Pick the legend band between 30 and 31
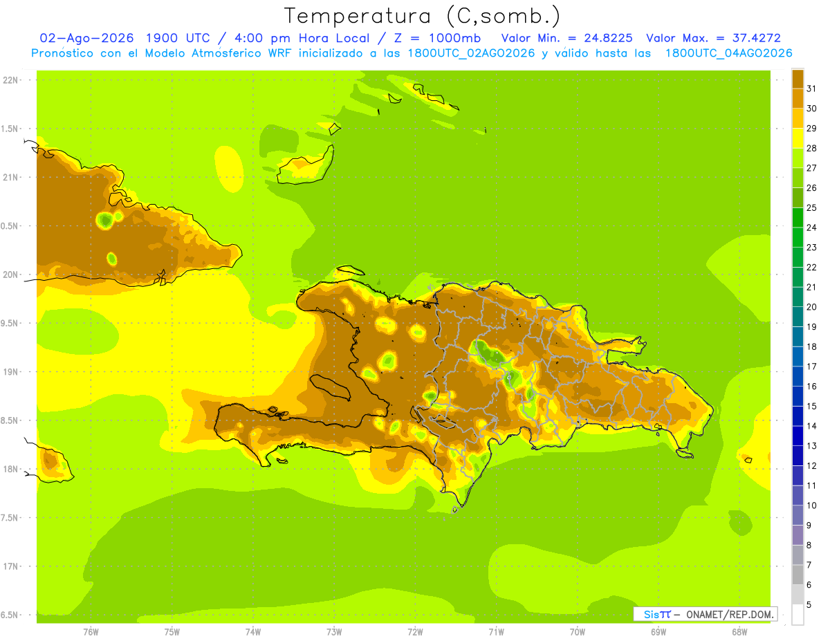The image size is (830, 641). coord(797,98)
